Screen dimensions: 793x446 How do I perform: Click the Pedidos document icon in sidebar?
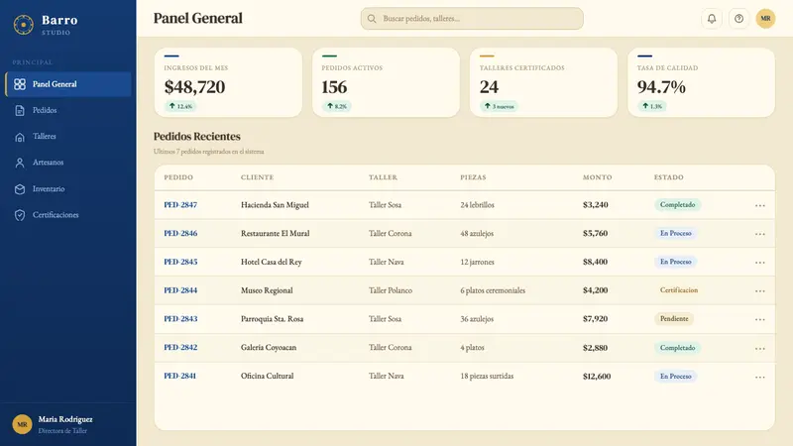(x=20, y=110)
